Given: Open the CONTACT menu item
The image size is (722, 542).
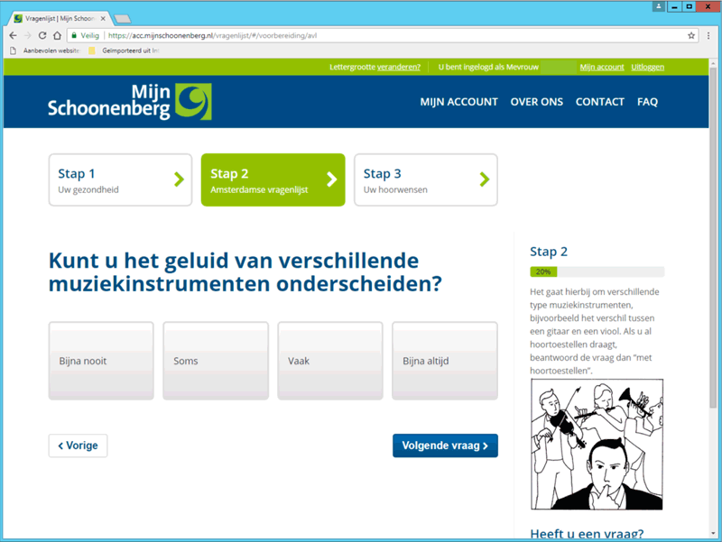Looking at the screenshot, I should pos(599,102).
